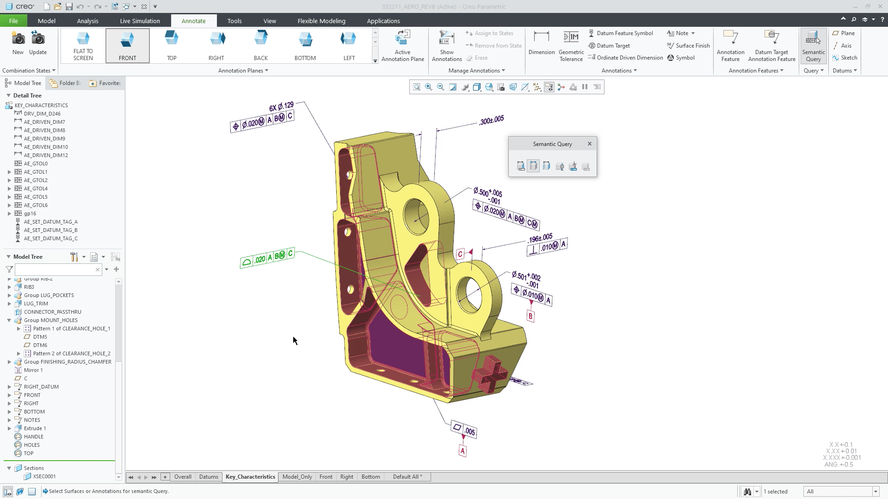Viewport: 888px width, 499px height.
Task: Click Ordinate Driven Dimension button
Action: [x=625, y=58]
